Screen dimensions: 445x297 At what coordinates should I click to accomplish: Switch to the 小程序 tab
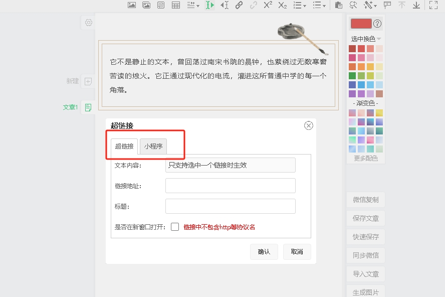[153, 146]
